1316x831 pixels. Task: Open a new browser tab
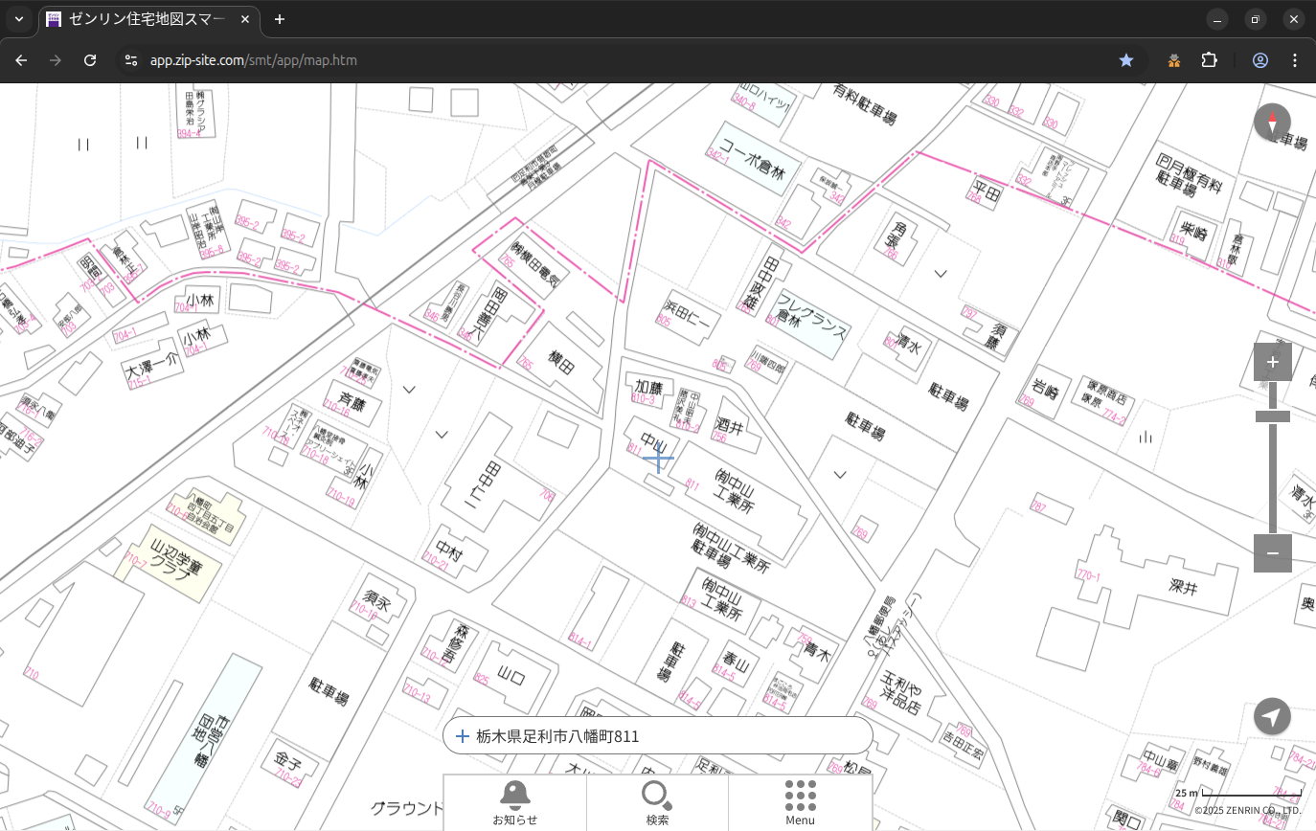pos(279,19)
